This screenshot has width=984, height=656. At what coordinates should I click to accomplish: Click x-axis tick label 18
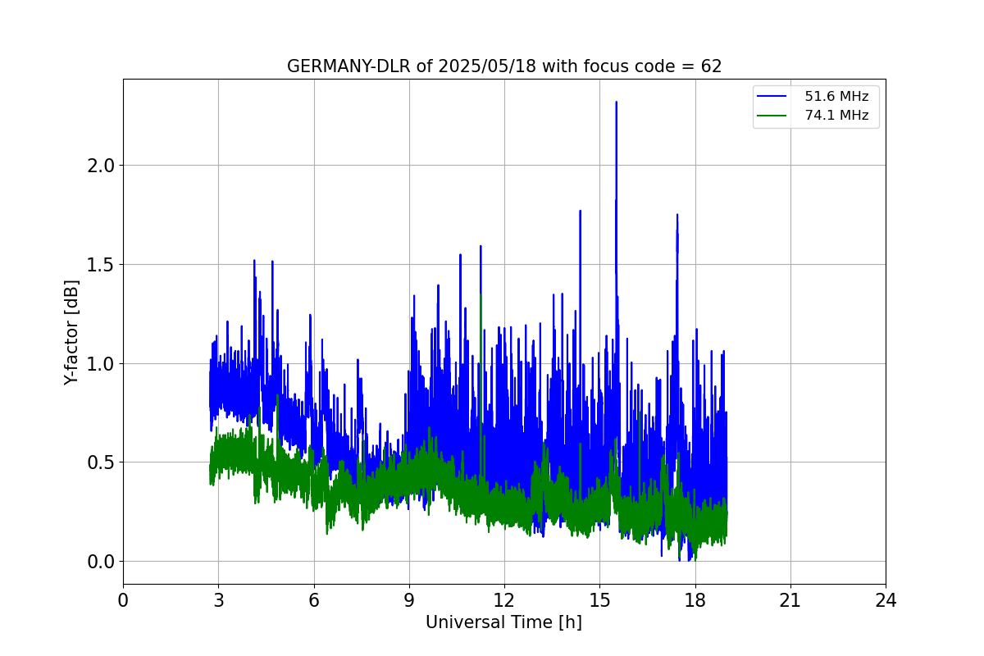[x=695, y=600]
